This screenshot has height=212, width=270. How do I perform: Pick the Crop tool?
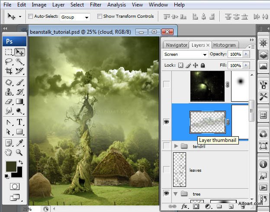pos(9,71)
